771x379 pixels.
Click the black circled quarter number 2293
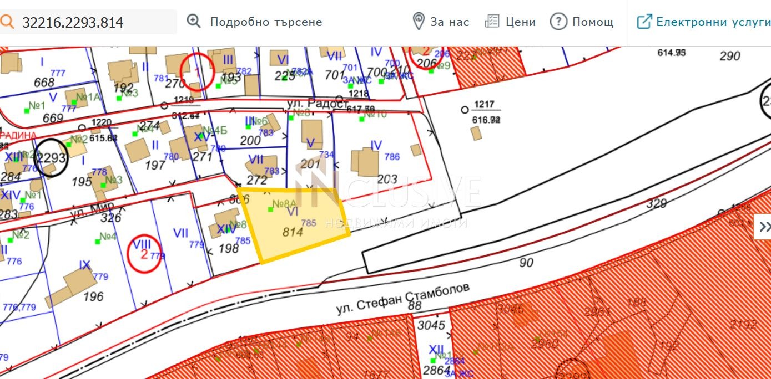(51, 158)
